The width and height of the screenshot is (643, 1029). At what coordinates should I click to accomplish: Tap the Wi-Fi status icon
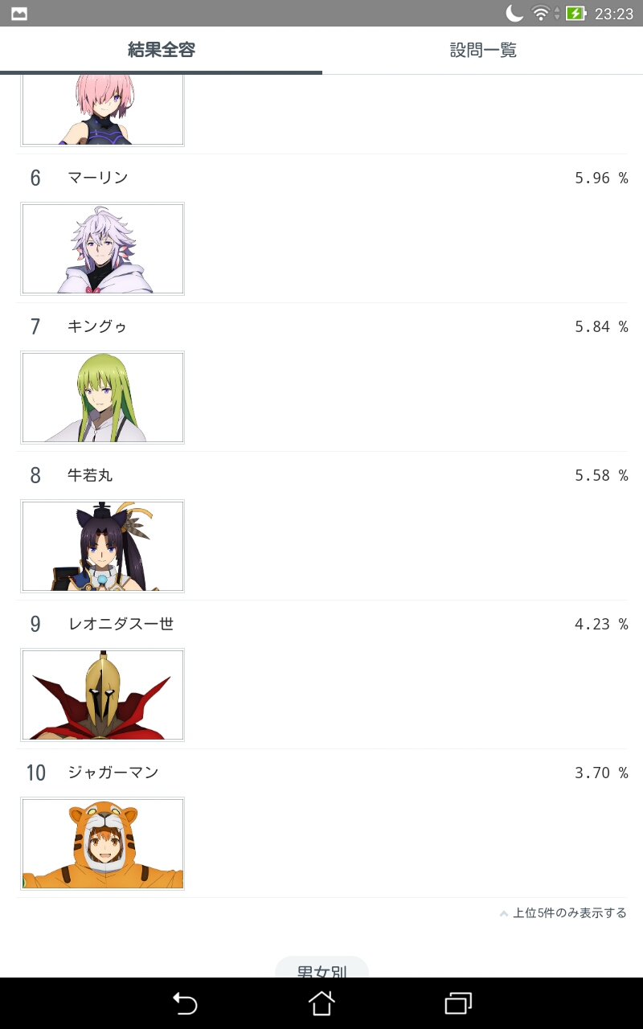(x=541, y=13)
